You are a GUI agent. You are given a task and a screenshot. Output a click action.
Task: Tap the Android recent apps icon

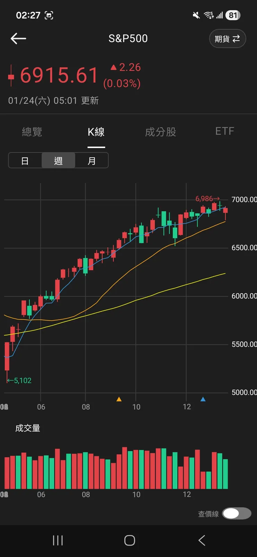point(58,540)
